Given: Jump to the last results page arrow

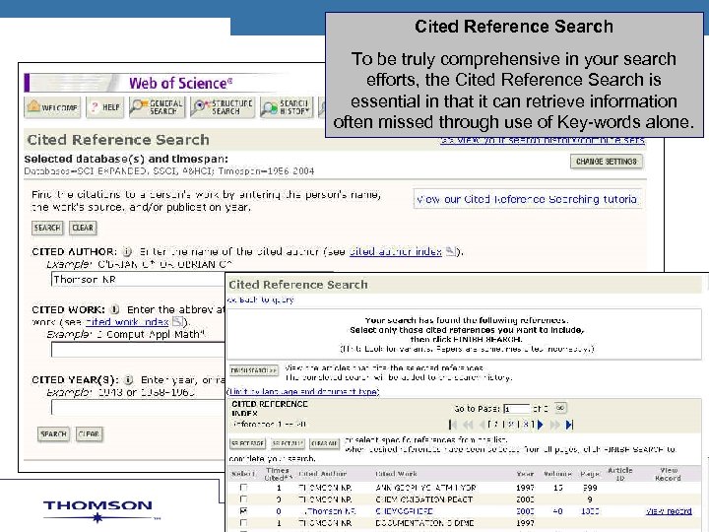Looking at the screenshot, I should (570, 425).
